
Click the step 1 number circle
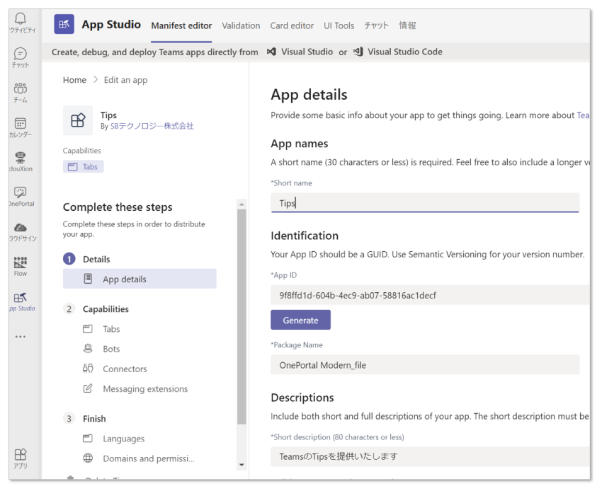(x=69, y=260)
